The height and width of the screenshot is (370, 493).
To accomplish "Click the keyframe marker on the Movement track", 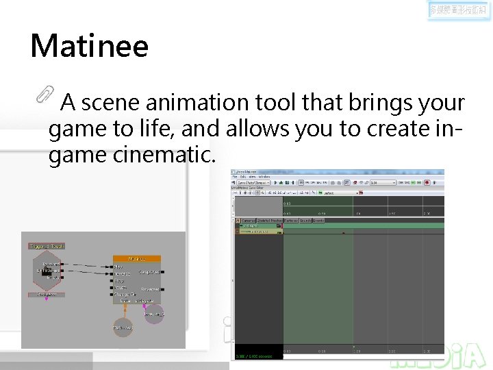I will click(343, 233).
